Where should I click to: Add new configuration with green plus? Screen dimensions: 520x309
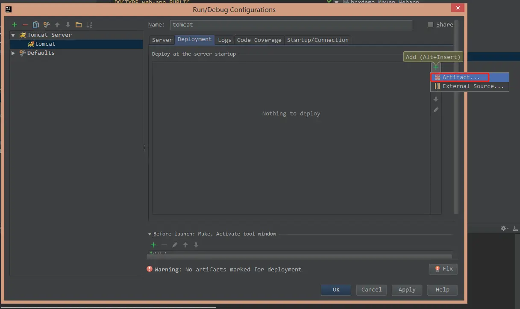[15, 25]
